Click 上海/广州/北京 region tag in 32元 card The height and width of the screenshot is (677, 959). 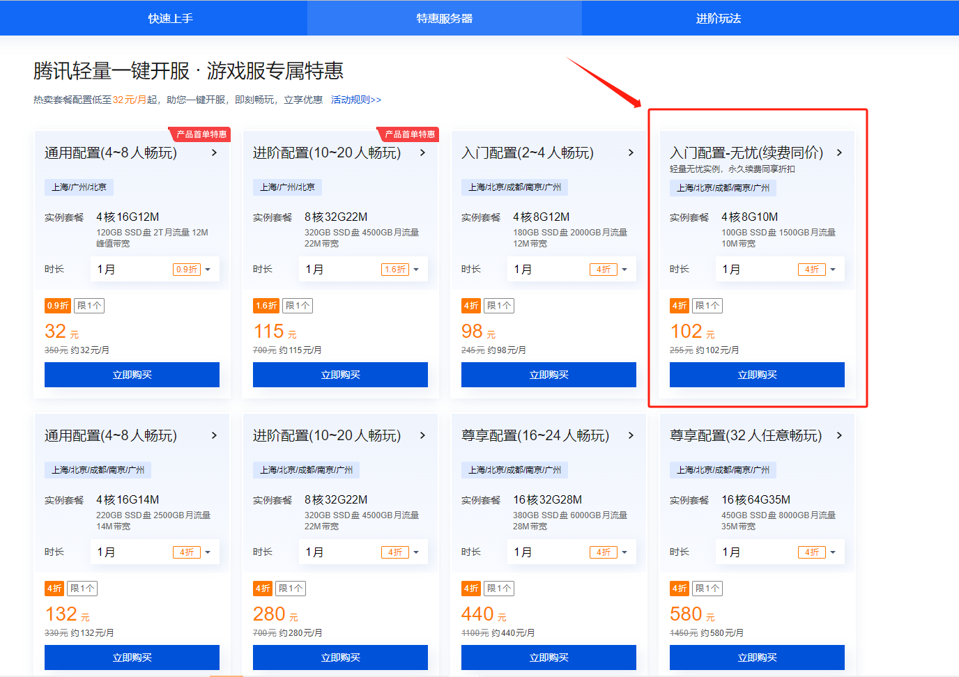79,187
